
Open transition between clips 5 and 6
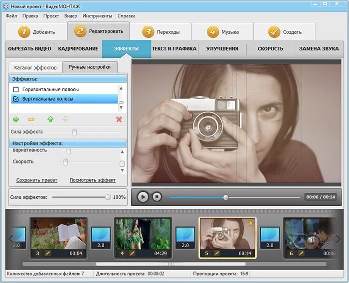click(270, 238)
